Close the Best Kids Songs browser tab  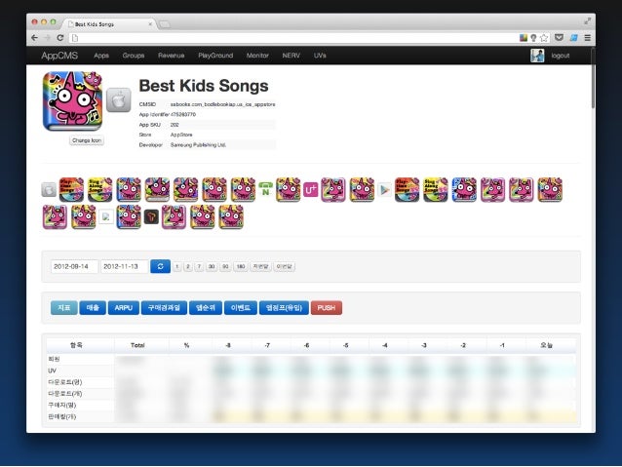[150, 24]
